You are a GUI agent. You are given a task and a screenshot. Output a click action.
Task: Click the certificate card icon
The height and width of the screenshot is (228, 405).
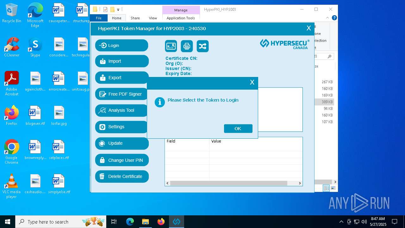point(171,46)
